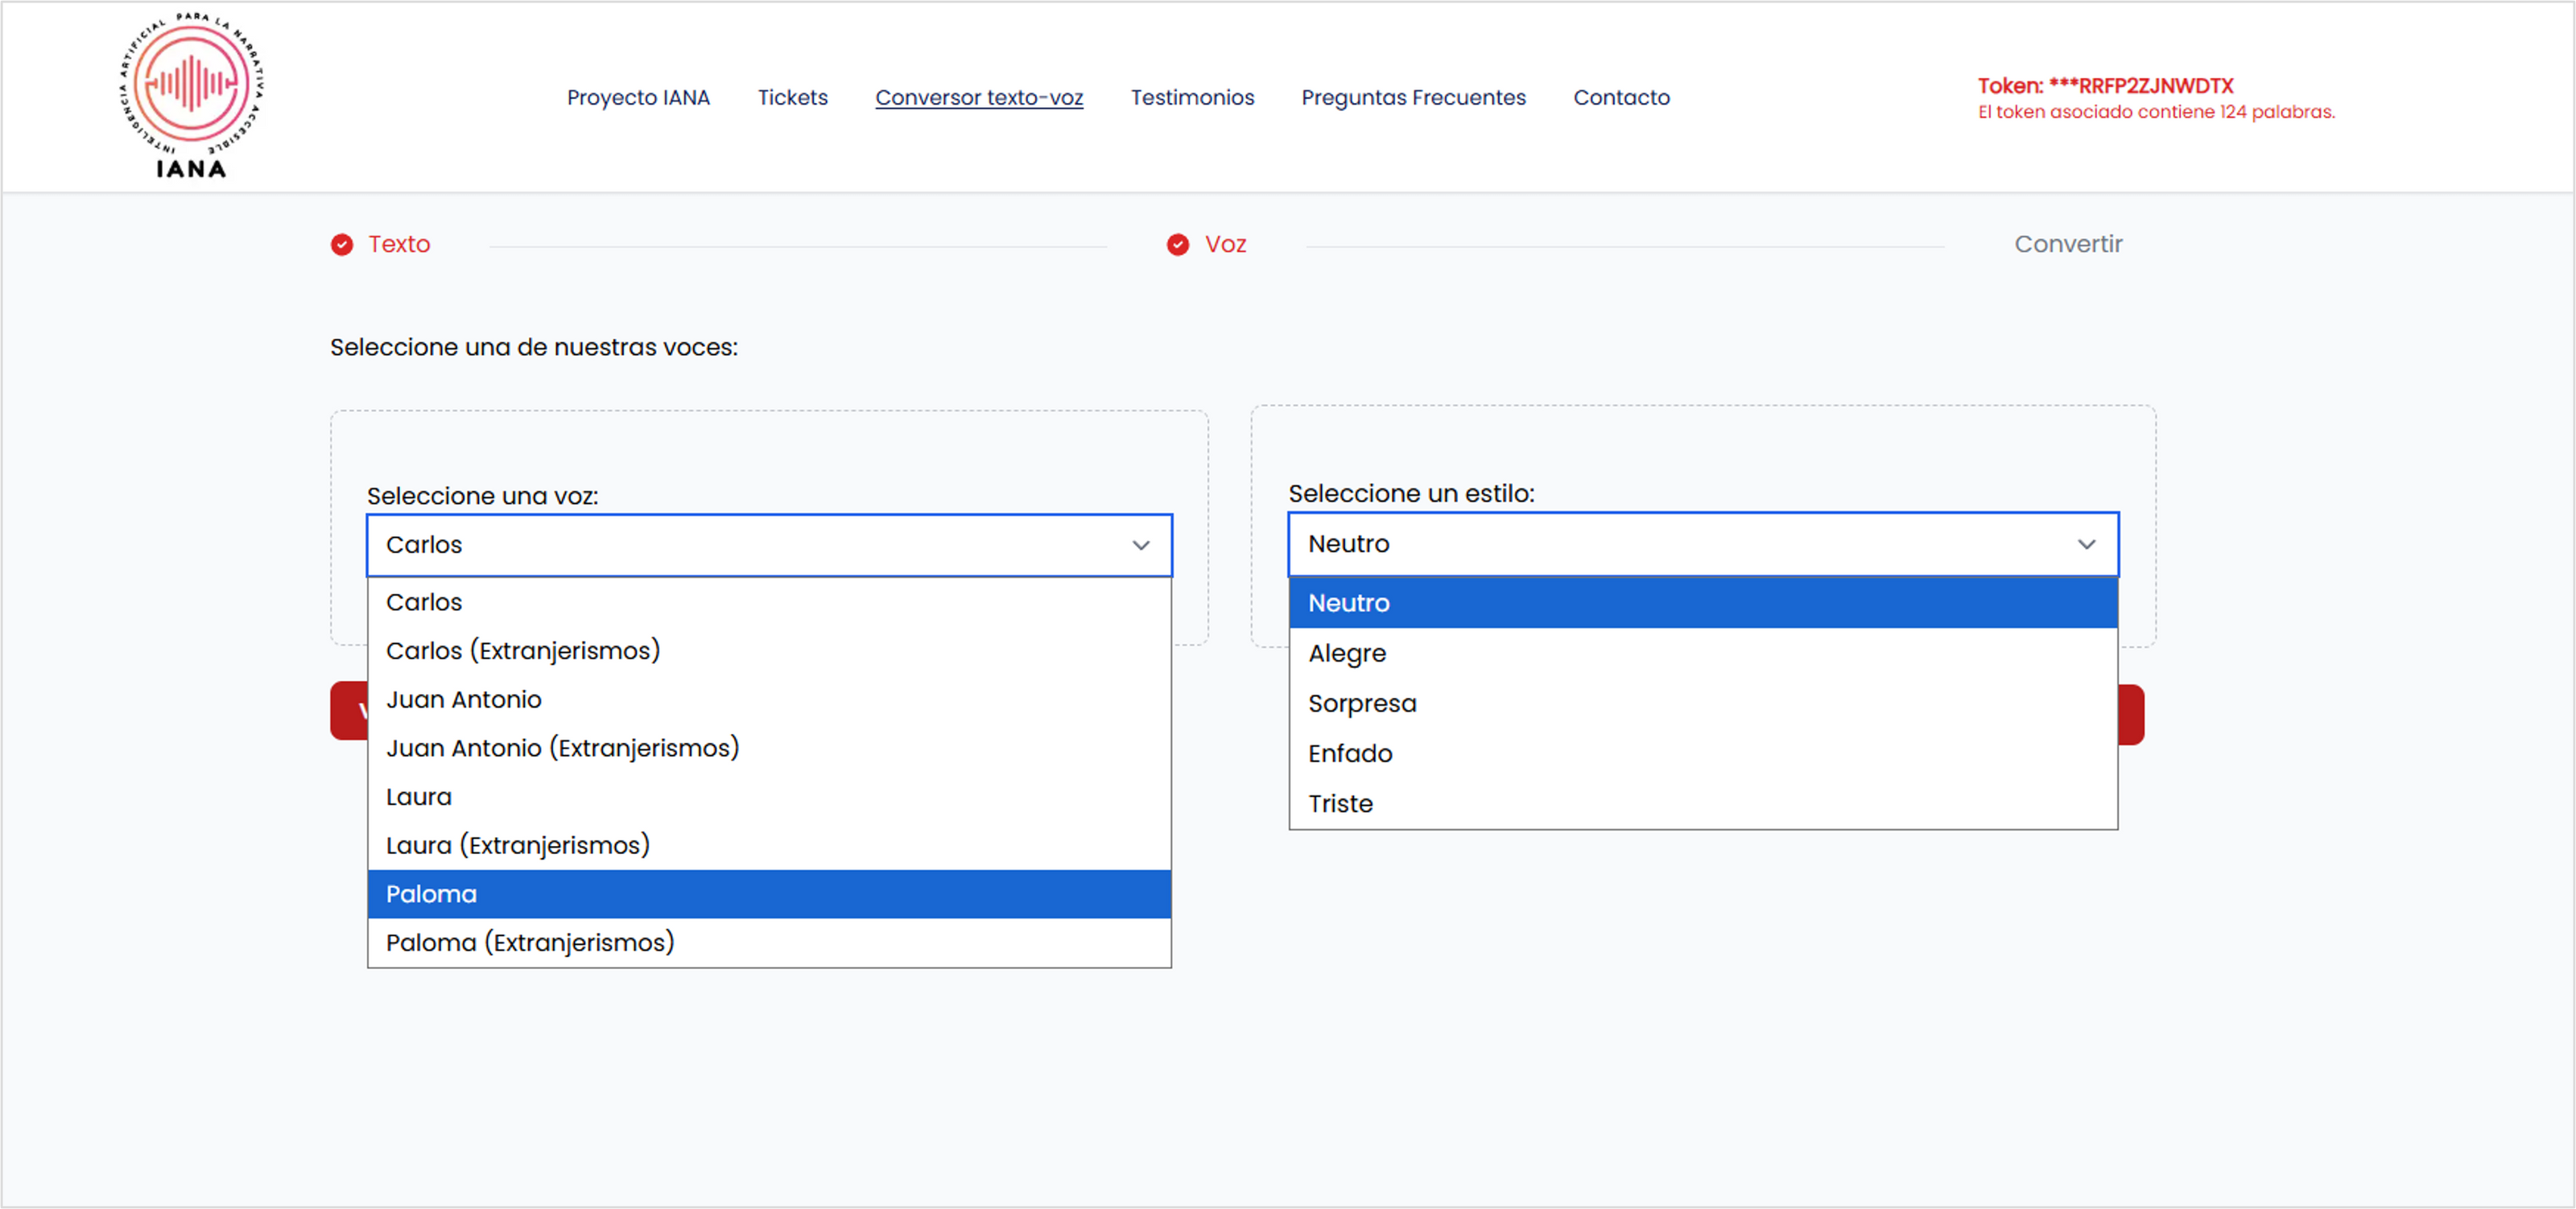Pick Carlos (Extranjerismos) voice option
This screenshot has height=1209, width=2576.
click(x=523, y=651)
